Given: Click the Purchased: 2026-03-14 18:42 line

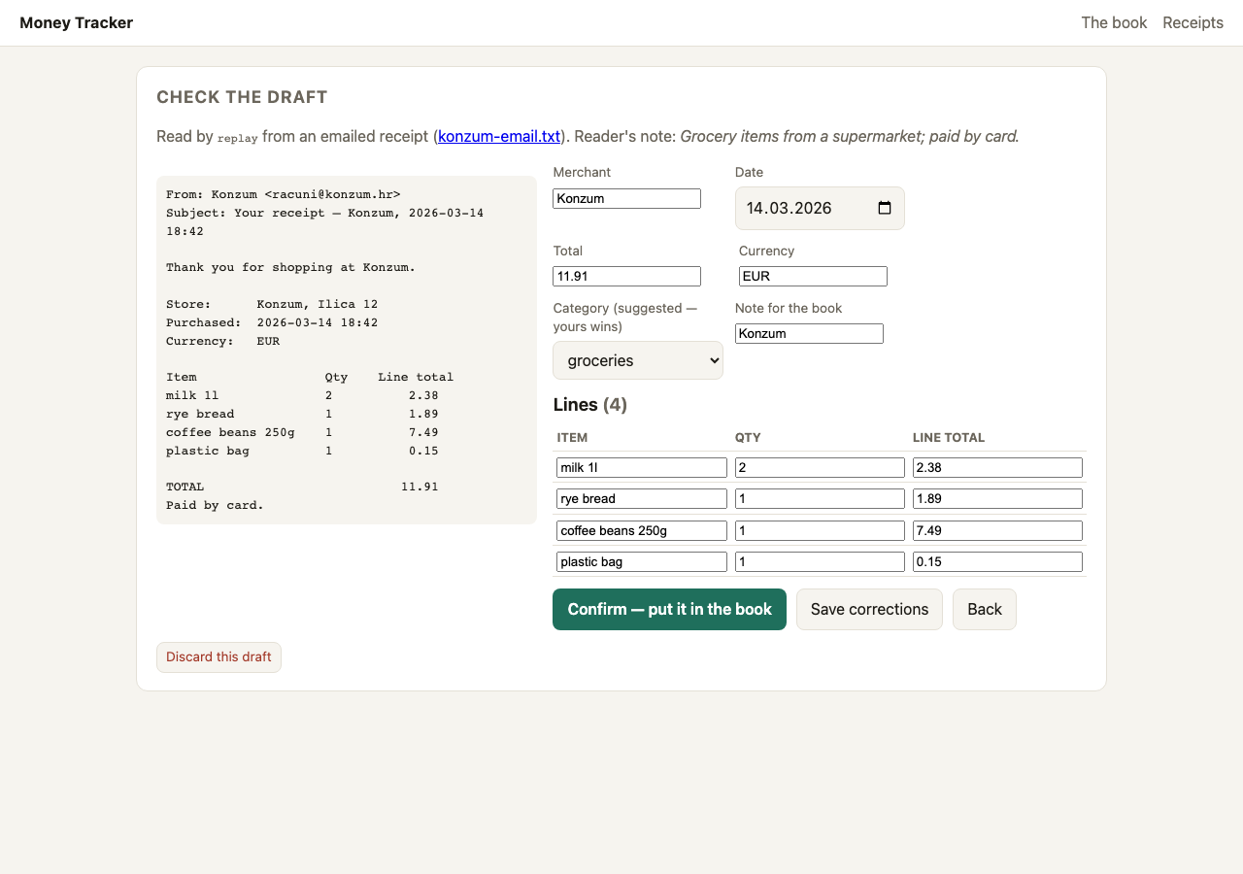Looking at the screenshot, I should (272, 322).
